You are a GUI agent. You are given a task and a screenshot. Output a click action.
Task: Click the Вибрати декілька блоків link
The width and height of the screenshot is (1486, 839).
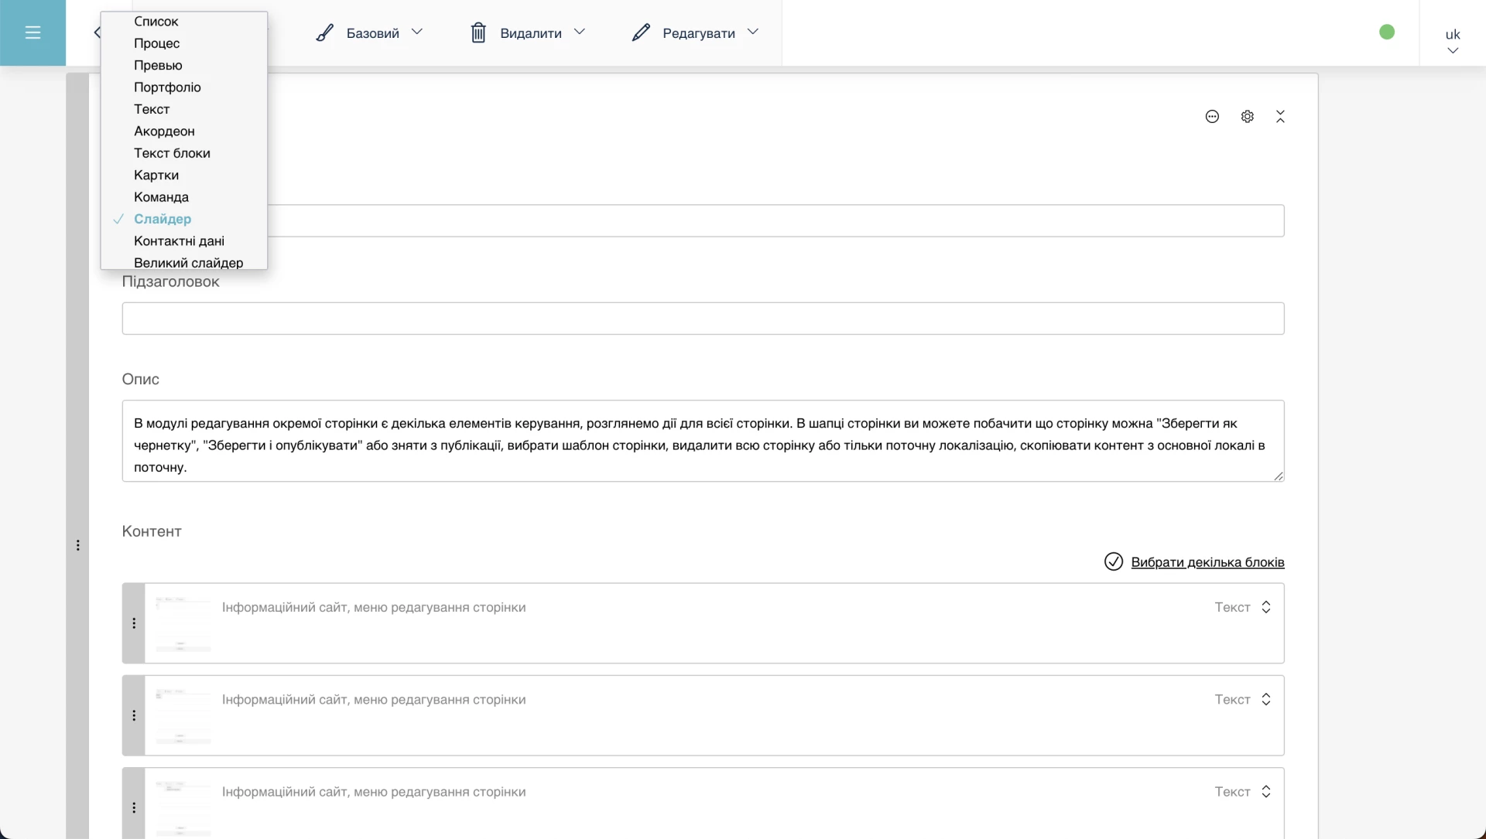point(1207,562)
